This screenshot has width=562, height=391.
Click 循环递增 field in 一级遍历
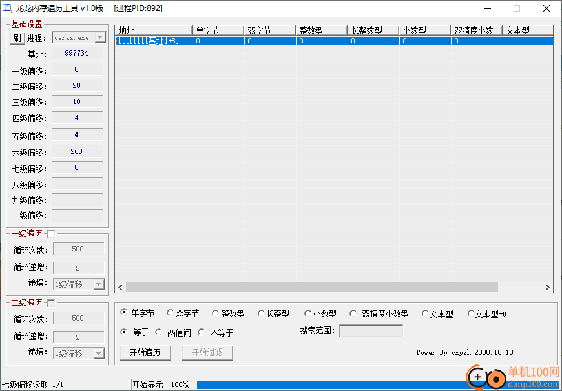79,268
